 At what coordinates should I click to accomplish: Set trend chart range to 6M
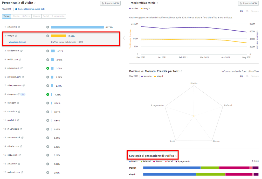click(241, 11)
